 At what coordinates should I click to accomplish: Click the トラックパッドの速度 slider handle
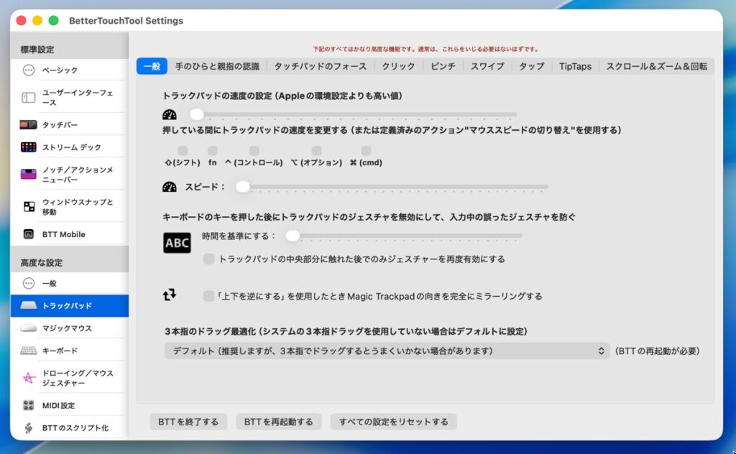pyautogui.click(x=196, y=114)
